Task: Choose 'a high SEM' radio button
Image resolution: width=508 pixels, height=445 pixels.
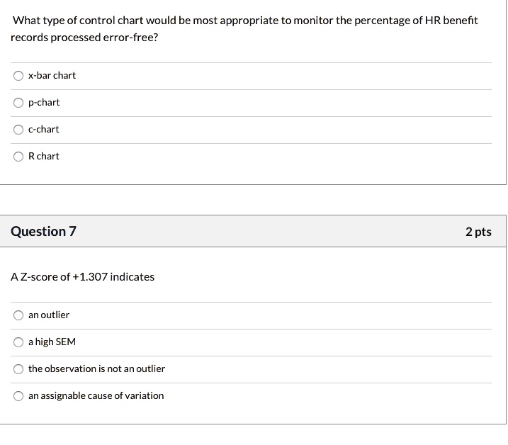Action: 18,342
